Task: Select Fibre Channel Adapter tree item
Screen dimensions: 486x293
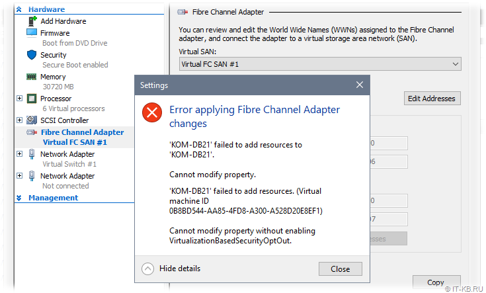Action: coord(83,132)
